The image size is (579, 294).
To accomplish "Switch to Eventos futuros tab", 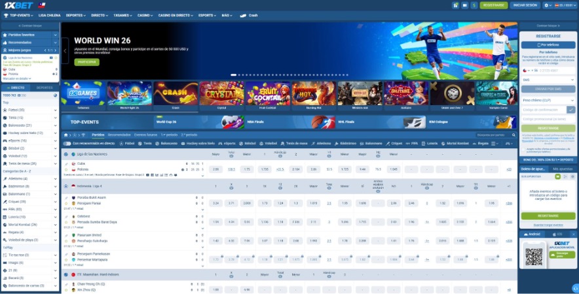I will [145, 135].
